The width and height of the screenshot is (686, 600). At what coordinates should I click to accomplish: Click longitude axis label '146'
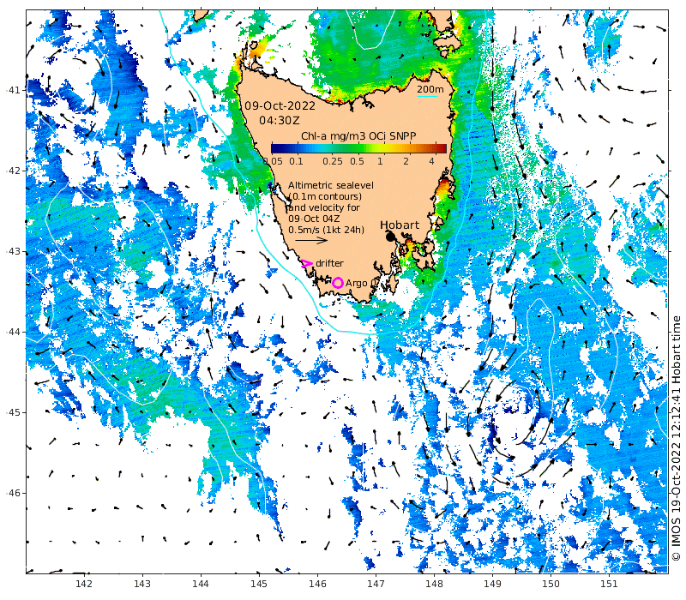point(317,584)
